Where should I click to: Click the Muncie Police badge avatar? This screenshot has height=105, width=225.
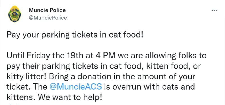(x=15, y=14)
